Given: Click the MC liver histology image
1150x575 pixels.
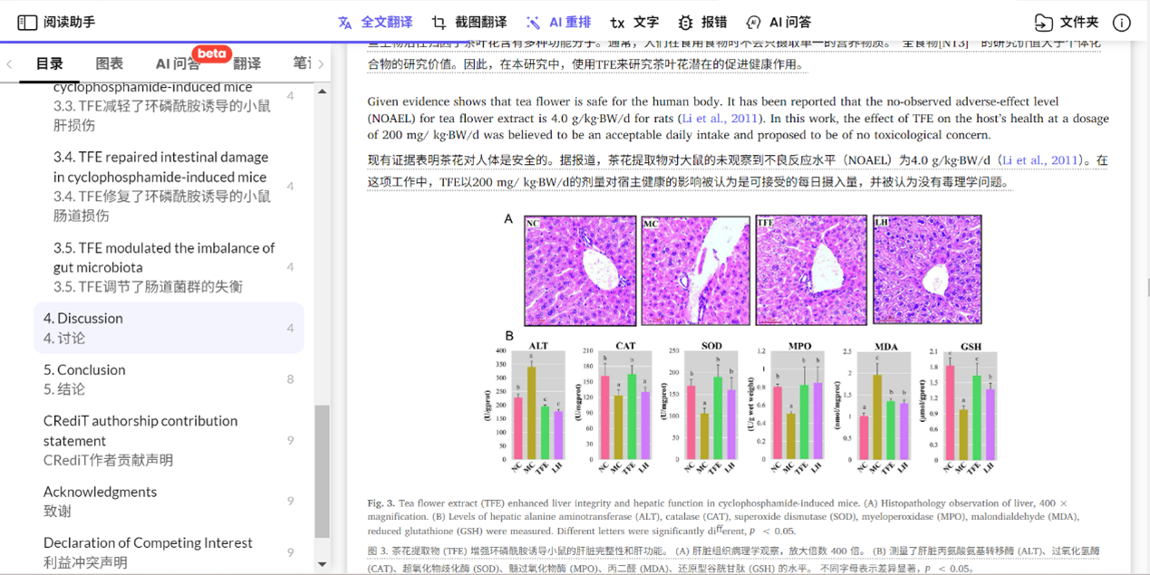Looking at the screenshot, I should tap(696, 270).
